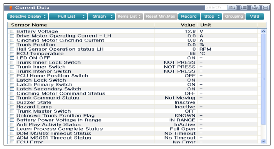Click the IN RANGE value

[x=182, y=120]
